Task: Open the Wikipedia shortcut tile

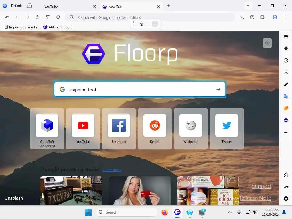Action: pyautogui.click(x=191, y=129)
